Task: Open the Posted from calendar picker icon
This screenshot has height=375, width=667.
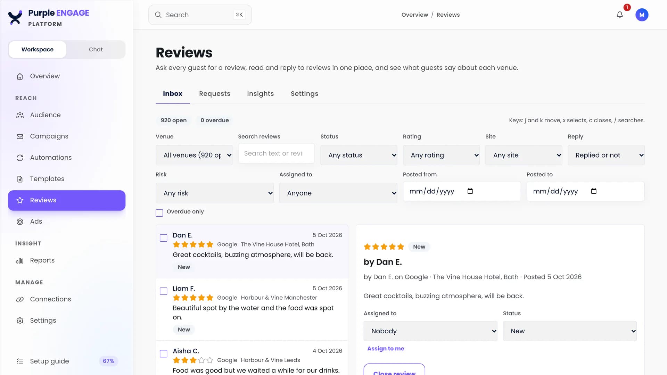Action: pos(470,191)
